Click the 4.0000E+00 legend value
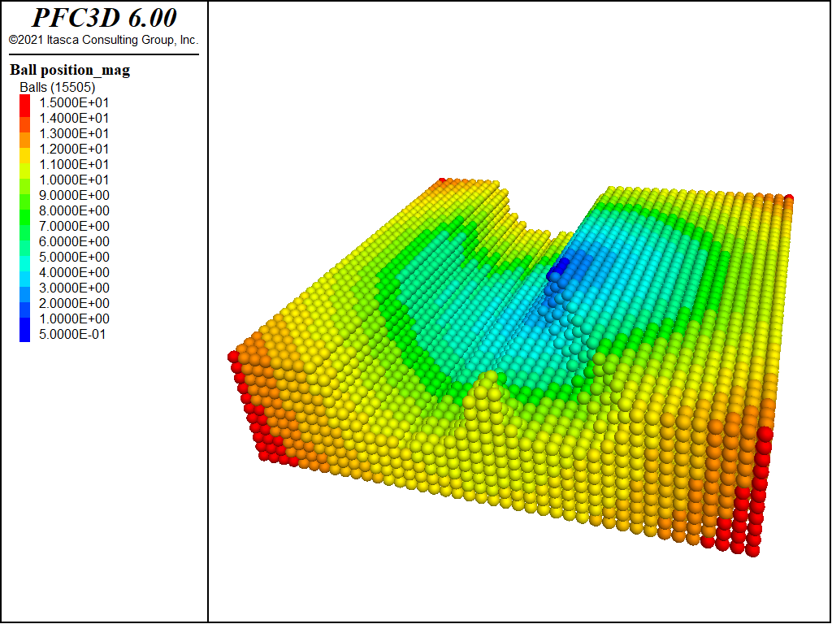 coord(74,272)
